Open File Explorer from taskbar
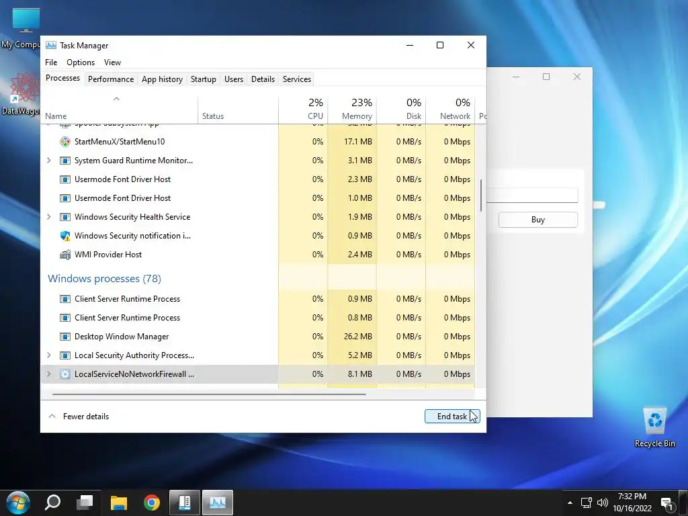This screenshot has height=516, width=688. [x=118, y=503]
